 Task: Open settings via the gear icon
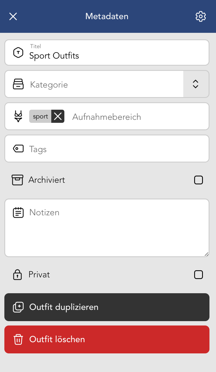click(x=201, y=16)
